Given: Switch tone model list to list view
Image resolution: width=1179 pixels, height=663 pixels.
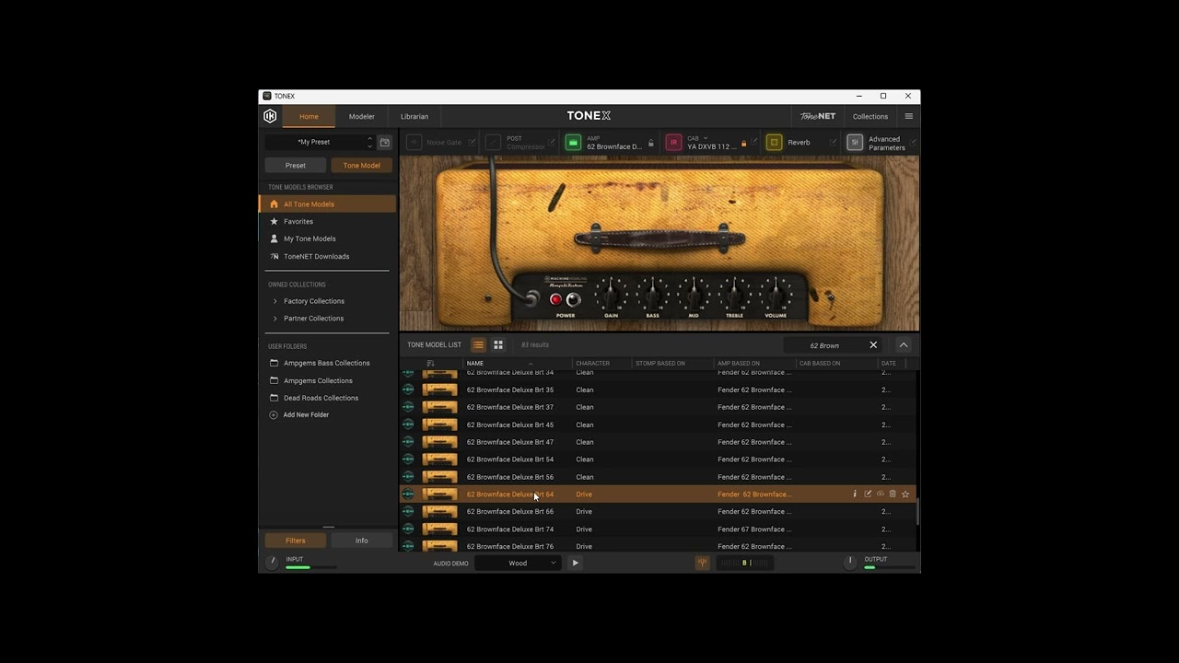Looking at the screenshot, I should pos(478,344).
